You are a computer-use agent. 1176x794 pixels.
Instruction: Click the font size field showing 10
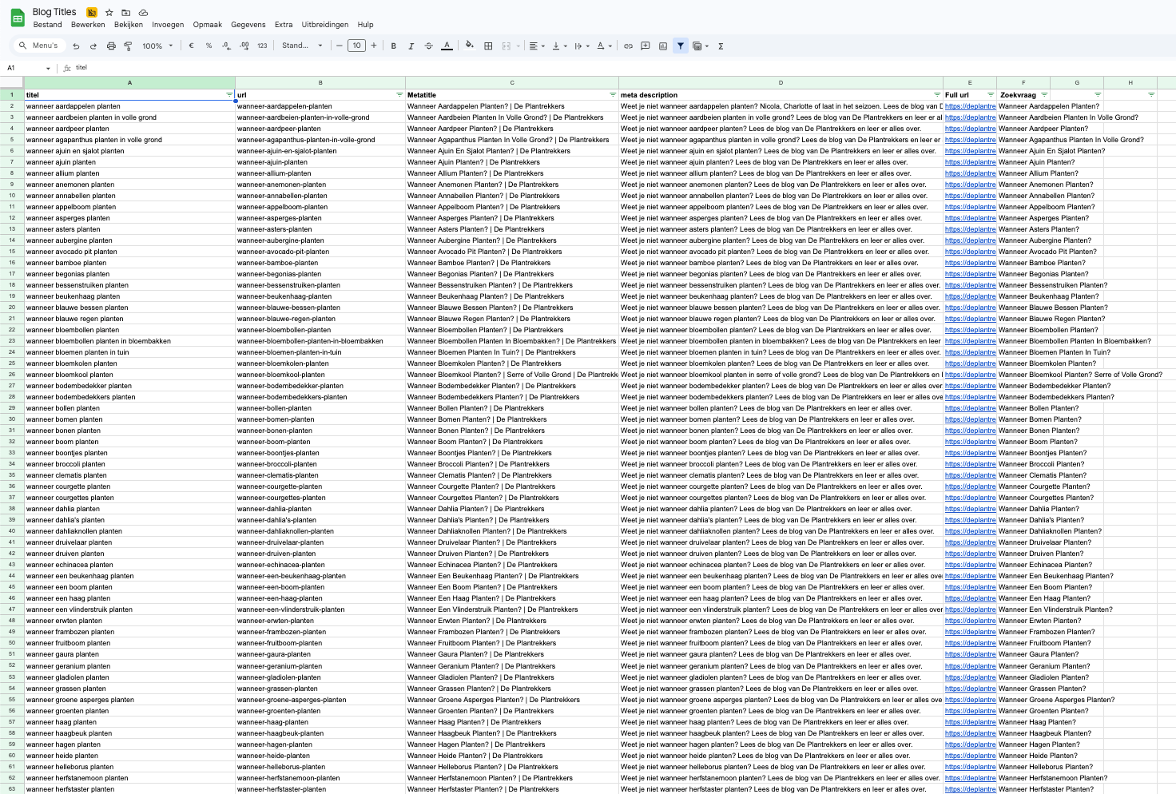click(356, 46)
